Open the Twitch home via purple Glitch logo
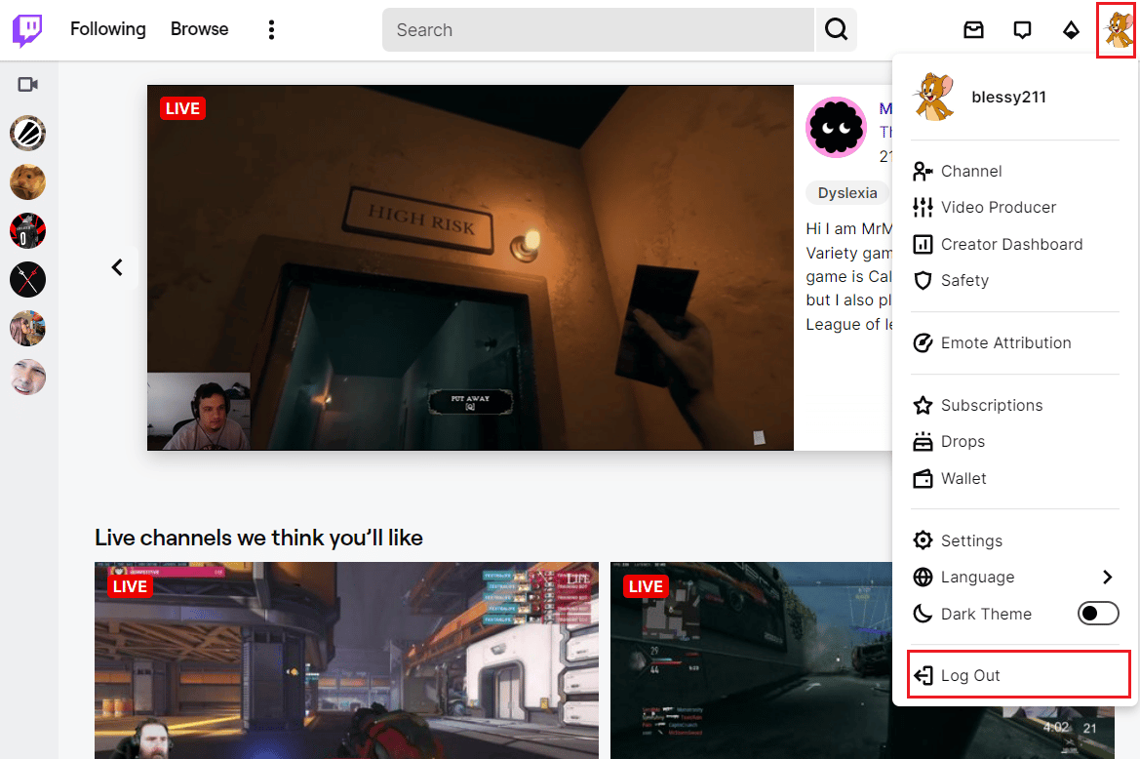This screenshot has width=1140, height=759. [26, 29]
